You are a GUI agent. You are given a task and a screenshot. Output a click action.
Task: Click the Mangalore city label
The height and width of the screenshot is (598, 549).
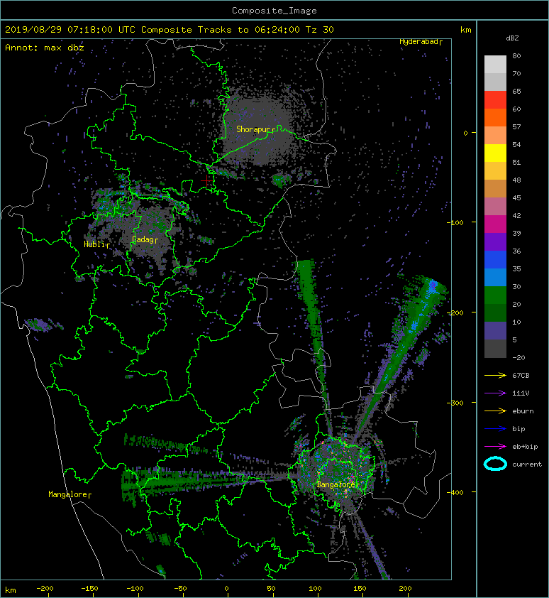(70, 494)
